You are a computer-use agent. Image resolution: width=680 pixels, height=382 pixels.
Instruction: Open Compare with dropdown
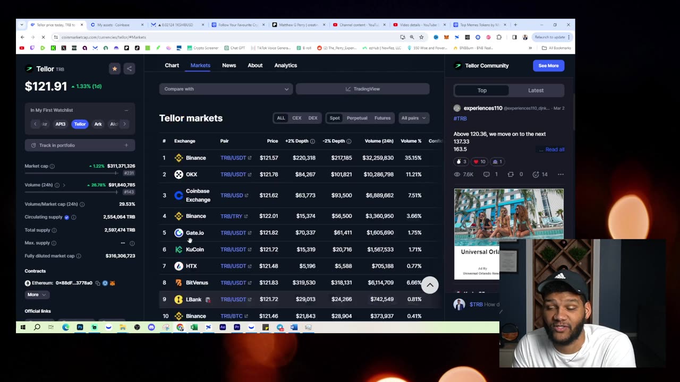click(x=226, y=89)
